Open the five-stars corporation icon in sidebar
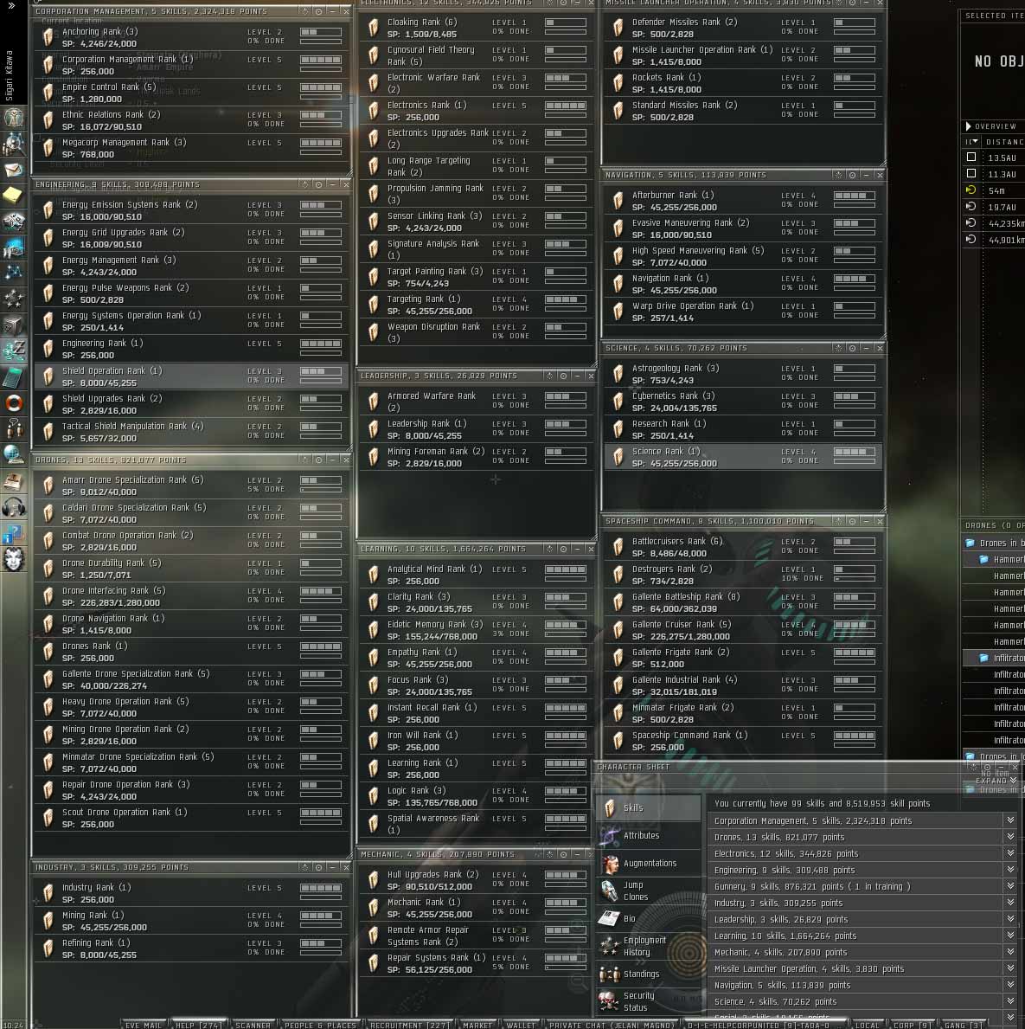 [14, 299]
